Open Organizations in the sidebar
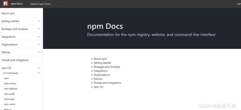Image resolution: width=241 pixels, height=110 pixels. [x=10, y=45]
